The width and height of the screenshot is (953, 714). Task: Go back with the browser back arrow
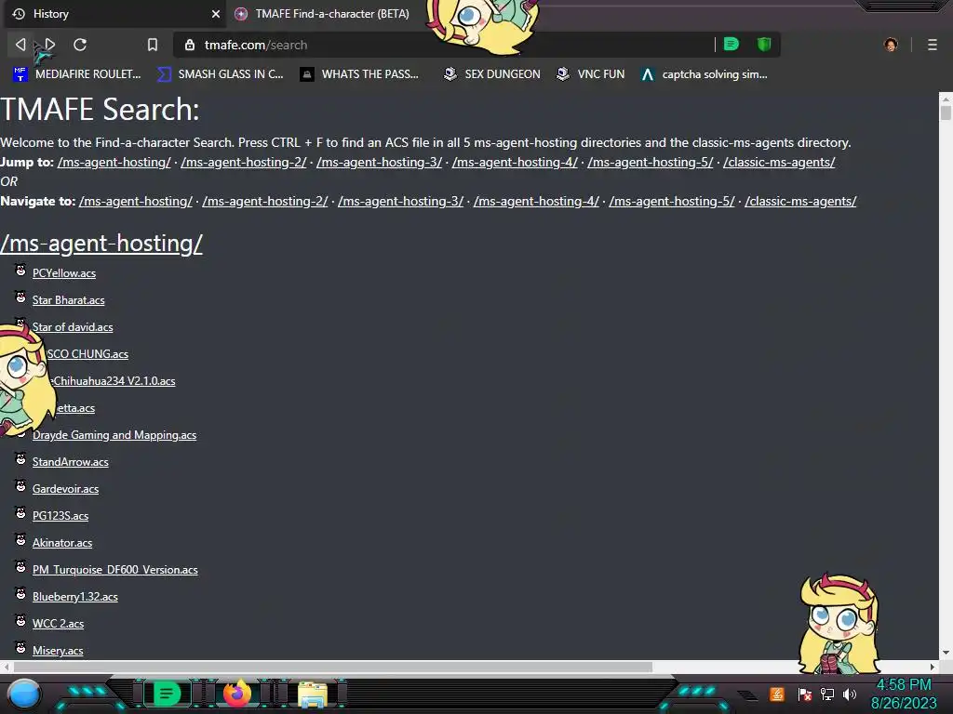[20, 45]
